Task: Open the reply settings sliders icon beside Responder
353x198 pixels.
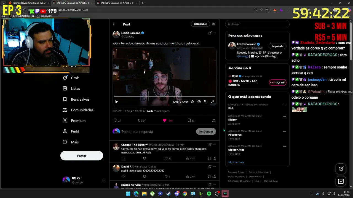Action: pos(213,24)
